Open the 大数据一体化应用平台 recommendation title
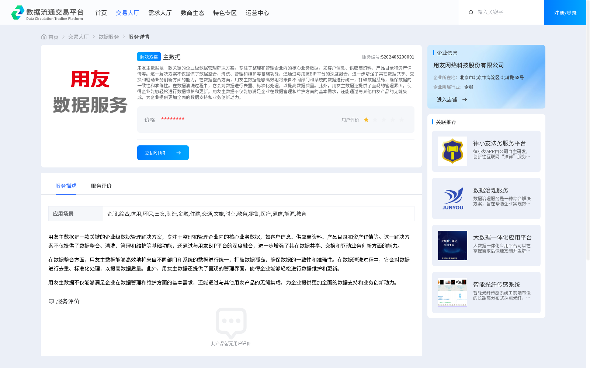Viewport: 590px width, 368px height. 503,237
